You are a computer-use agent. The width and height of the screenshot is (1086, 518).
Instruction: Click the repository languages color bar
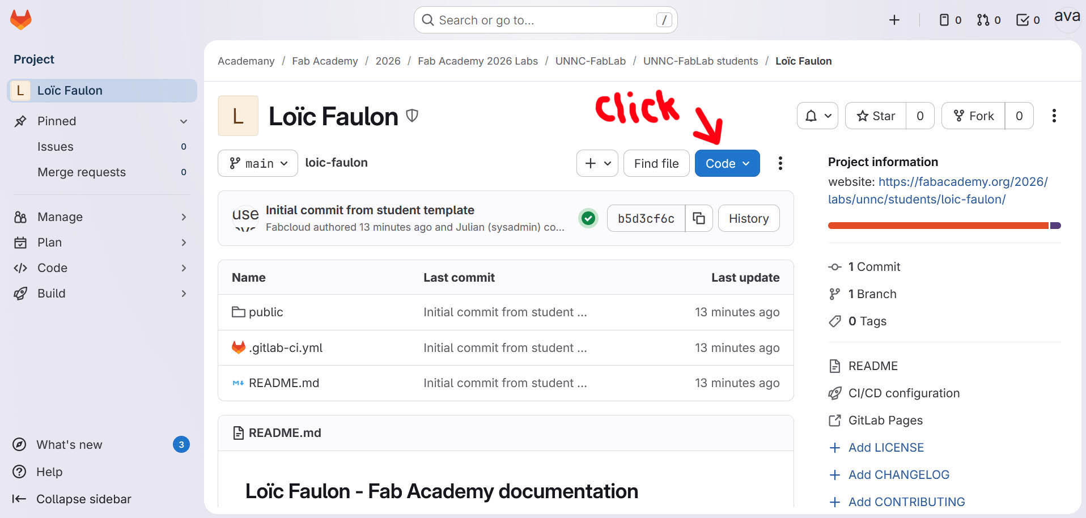944,226
